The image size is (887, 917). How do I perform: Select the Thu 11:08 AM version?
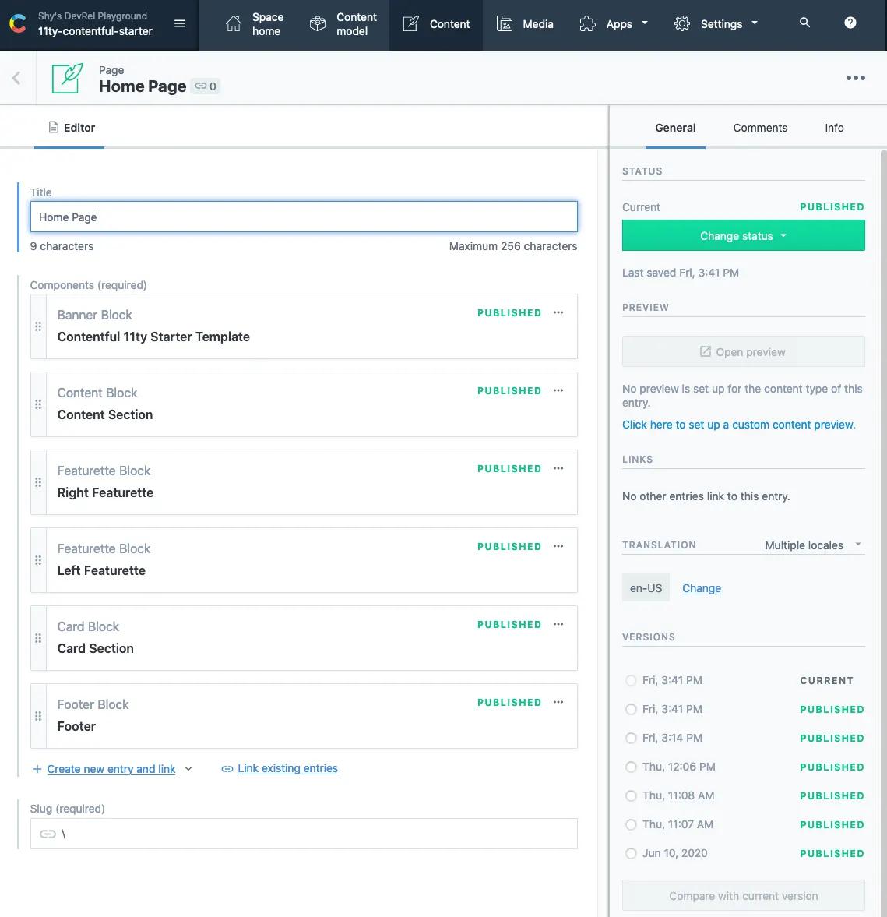click(631, 795)
